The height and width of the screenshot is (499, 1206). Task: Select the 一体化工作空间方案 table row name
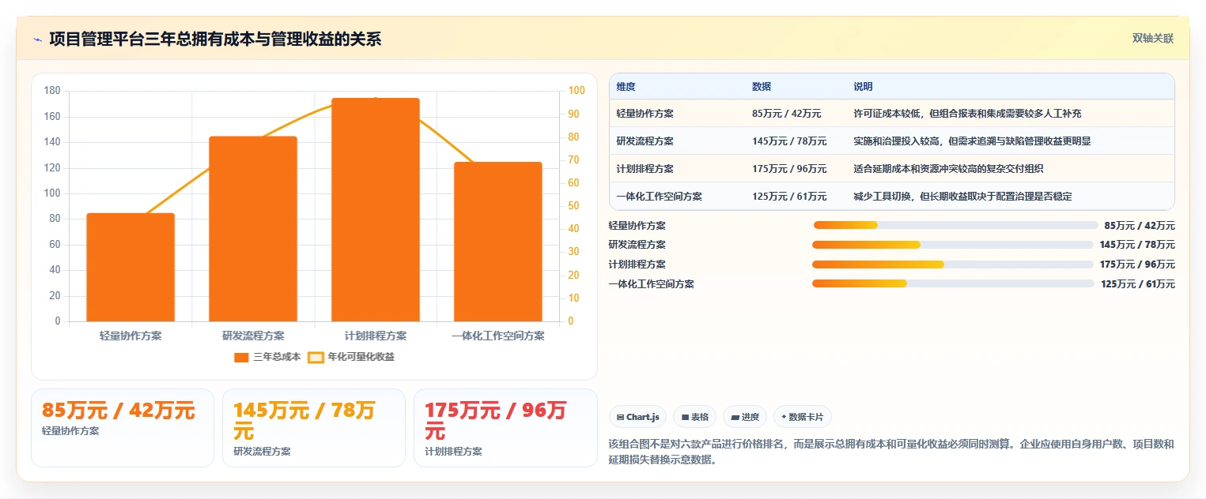tap(659, 197)
